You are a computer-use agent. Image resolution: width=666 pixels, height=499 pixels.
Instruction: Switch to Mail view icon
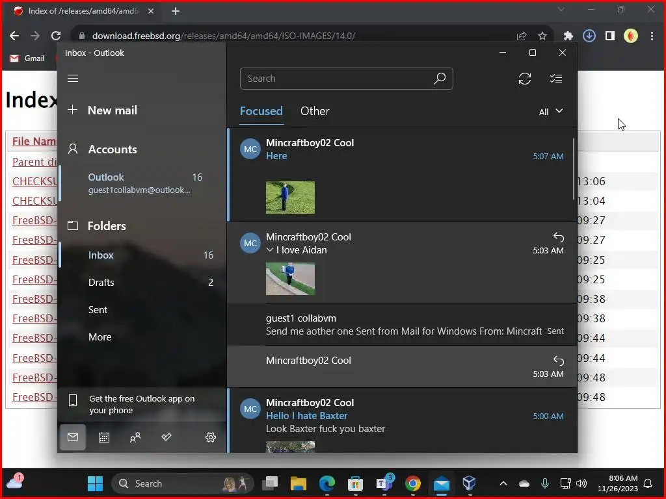[x=73, y=437]
